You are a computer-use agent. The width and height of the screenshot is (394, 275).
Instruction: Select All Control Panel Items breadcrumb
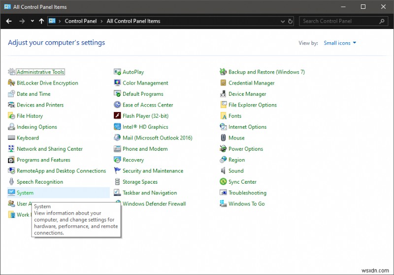133,21
